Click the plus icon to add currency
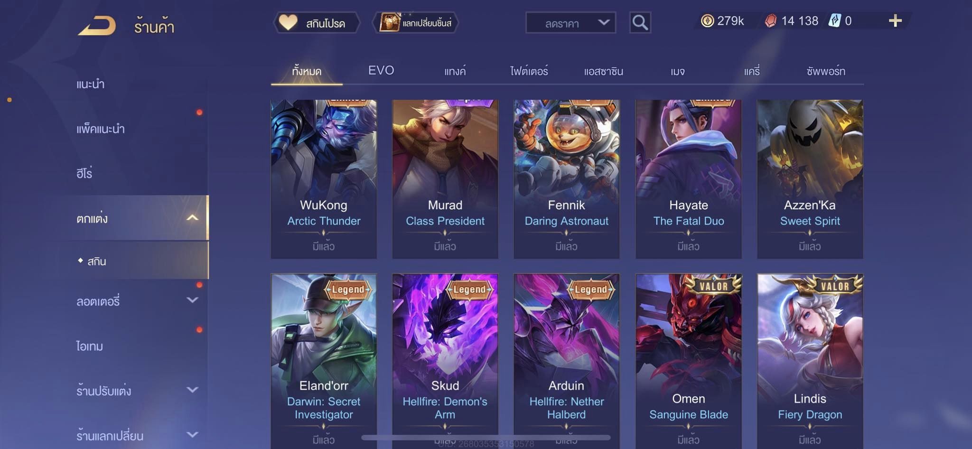 (x=895, y=20)
